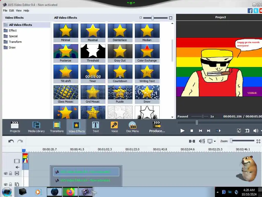Open the View menu
The image size is (262, 197).
(19, 11)
